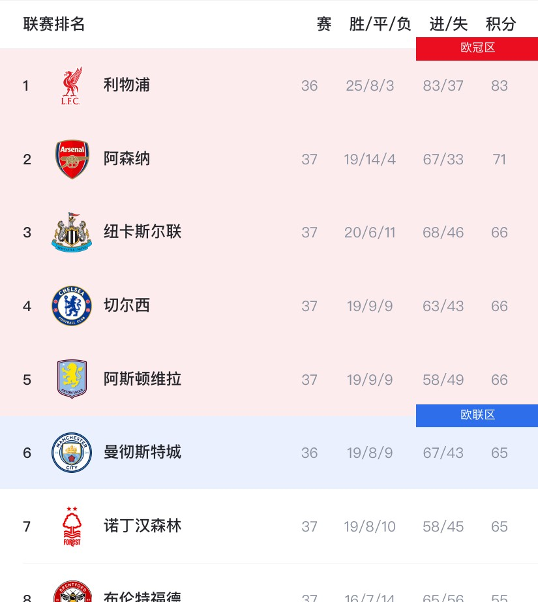Click the blue 欧联区 zone label

coord(477,415)
